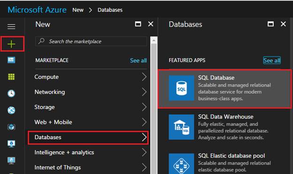Expand Intelligence + analytics chevron
This screenshot has width=293, height=174.
point(144,152)
